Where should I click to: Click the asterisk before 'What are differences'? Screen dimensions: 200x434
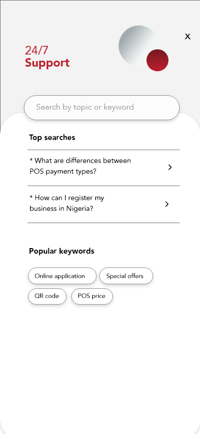click(31, 160)
